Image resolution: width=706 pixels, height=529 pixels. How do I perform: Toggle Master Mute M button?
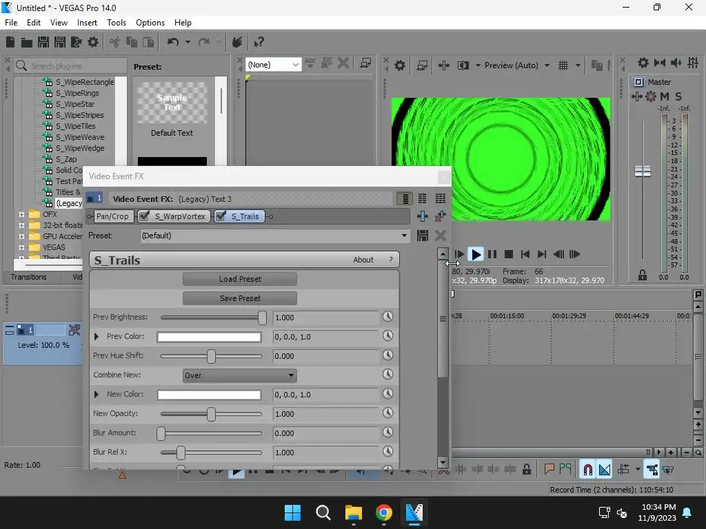[665, 96]
